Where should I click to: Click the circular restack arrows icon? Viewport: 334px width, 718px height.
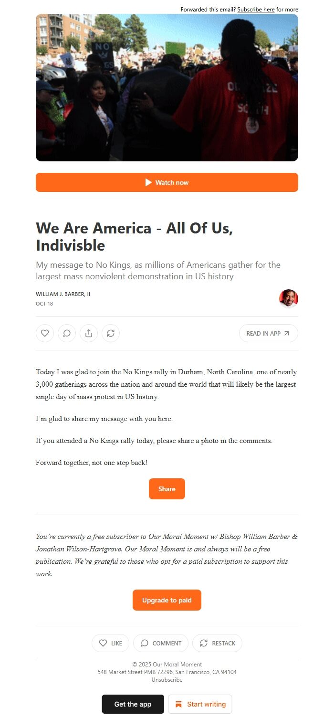tap(111, 333)
